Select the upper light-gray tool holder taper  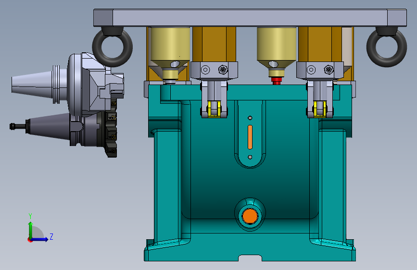(32, 85)
